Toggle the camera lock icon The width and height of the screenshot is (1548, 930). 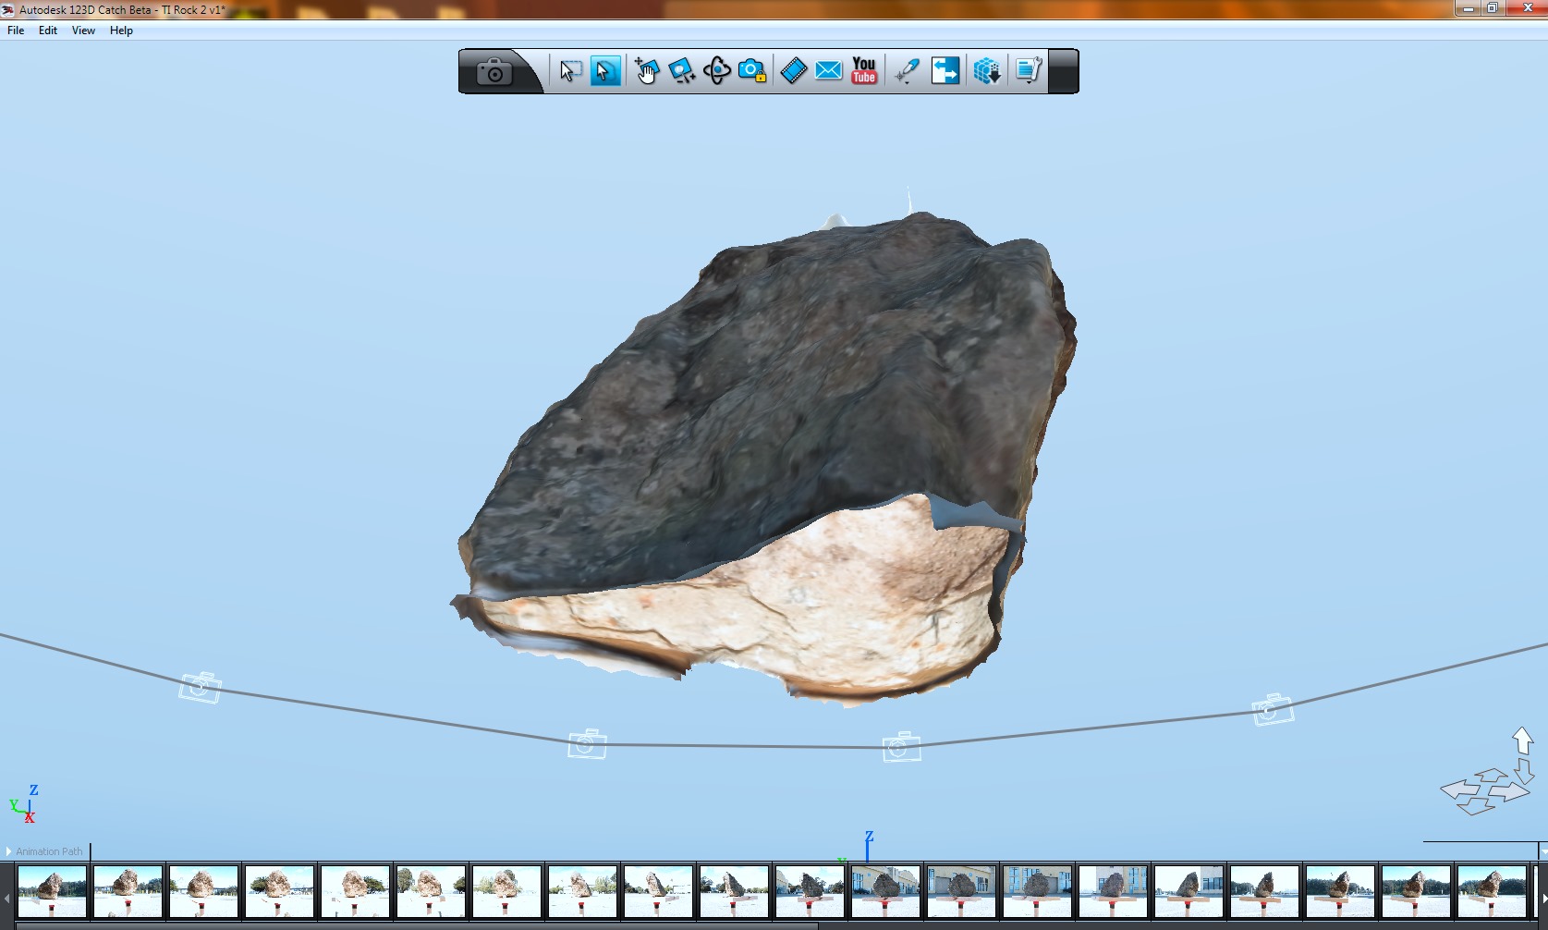(x=752, y=71)
